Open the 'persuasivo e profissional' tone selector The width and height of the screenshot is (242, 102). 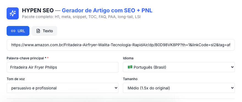62,88
